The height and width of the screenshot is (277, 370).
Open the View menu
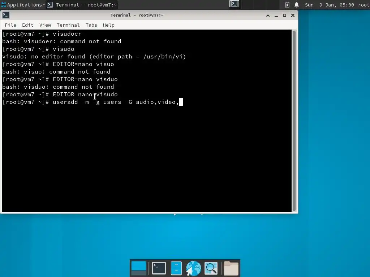click(45, 25)
